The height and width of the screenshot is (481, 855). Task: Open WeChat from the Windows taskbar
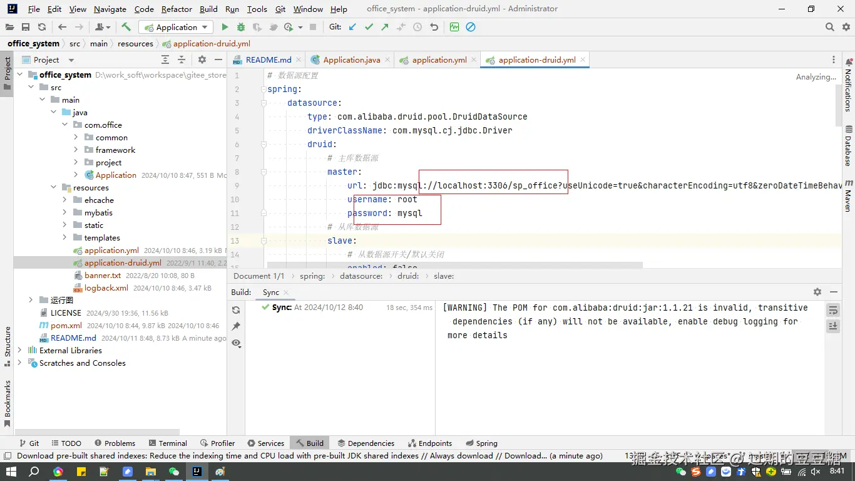click(x=174, y=472)
